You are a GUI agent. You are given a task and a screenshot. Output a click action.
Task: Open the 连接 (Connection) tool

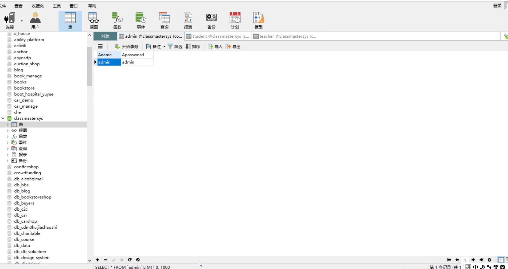[x=10, y=21]
